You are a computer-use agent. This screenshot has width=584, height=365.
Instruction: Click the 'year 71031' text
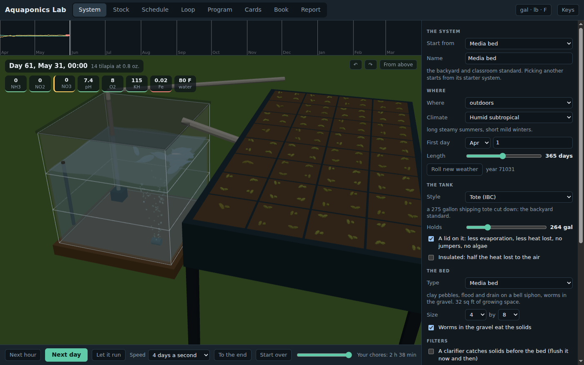[500, 169]
